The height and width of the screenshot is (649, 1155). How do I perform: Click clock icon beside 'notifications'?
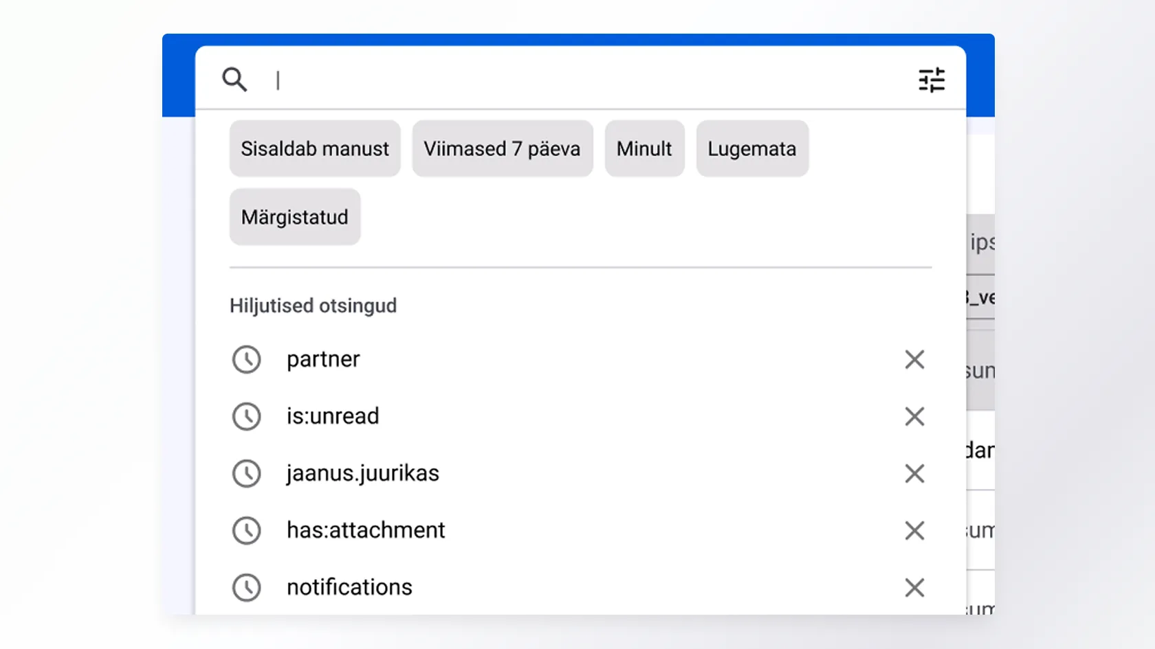click(x=246, y=587)
